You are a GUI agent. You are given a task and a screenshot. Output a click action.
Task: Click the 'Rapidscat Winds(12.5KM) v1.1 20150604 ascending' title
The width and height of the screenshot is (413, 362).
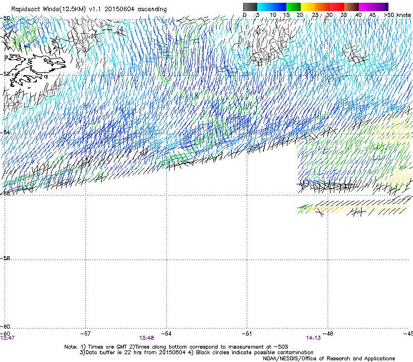coord(89,9)
